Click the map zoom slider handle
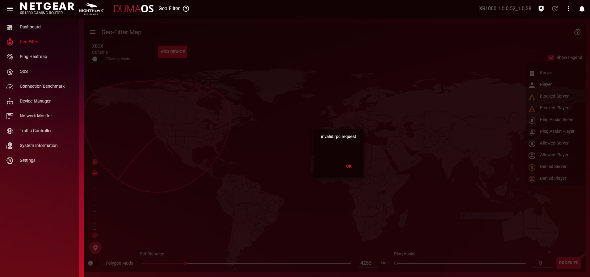This screenshot has width=590, height=277. 95,235
